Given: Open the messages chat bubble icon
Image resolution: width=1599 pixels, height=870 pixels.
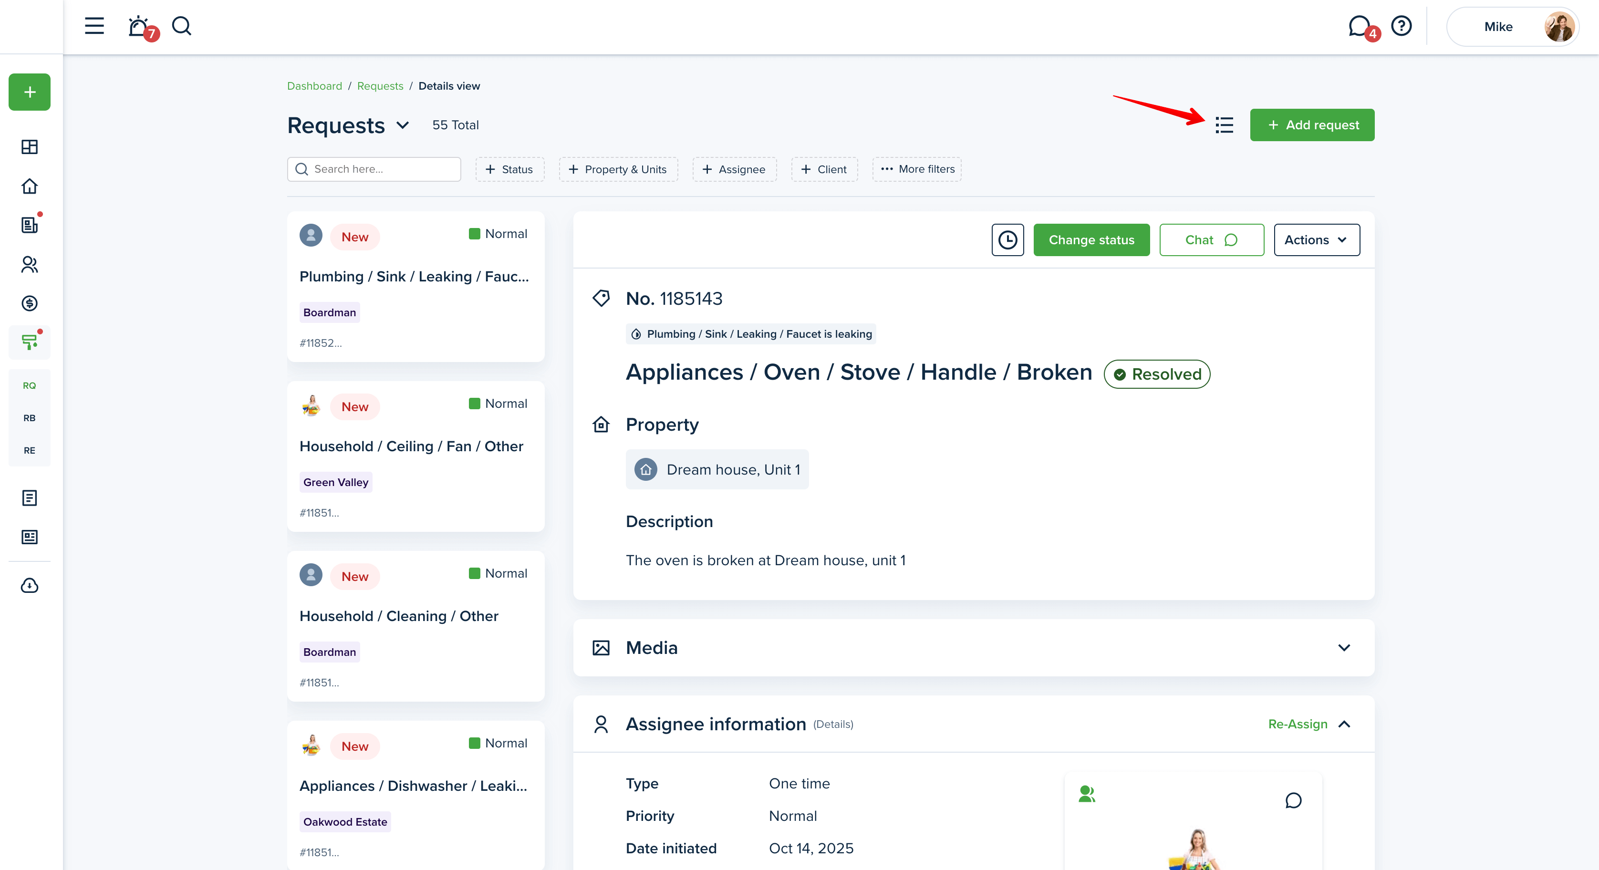Looking at the screenshot, I should click(1359, 26).
